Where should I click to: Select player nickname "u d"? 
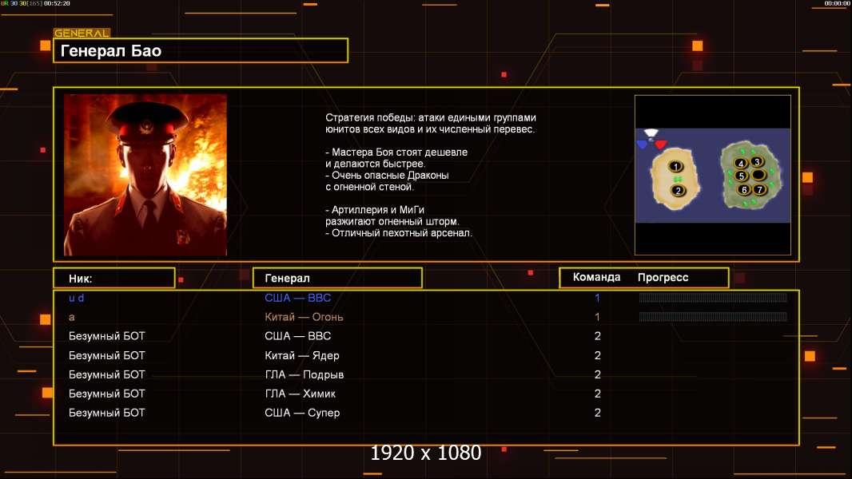tap(76, 298)
